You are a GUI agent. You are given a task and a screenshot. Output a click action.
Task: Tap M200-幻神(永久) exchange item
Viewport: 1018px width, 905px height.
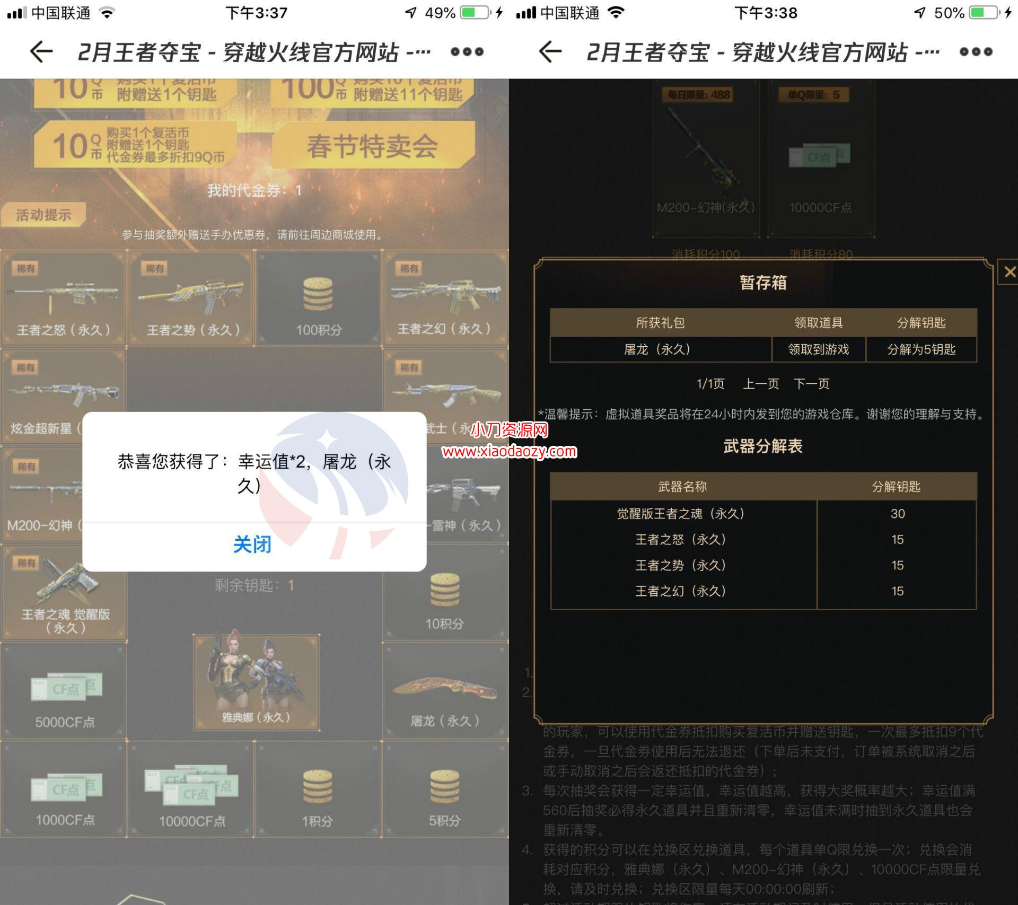pos(706,159)
